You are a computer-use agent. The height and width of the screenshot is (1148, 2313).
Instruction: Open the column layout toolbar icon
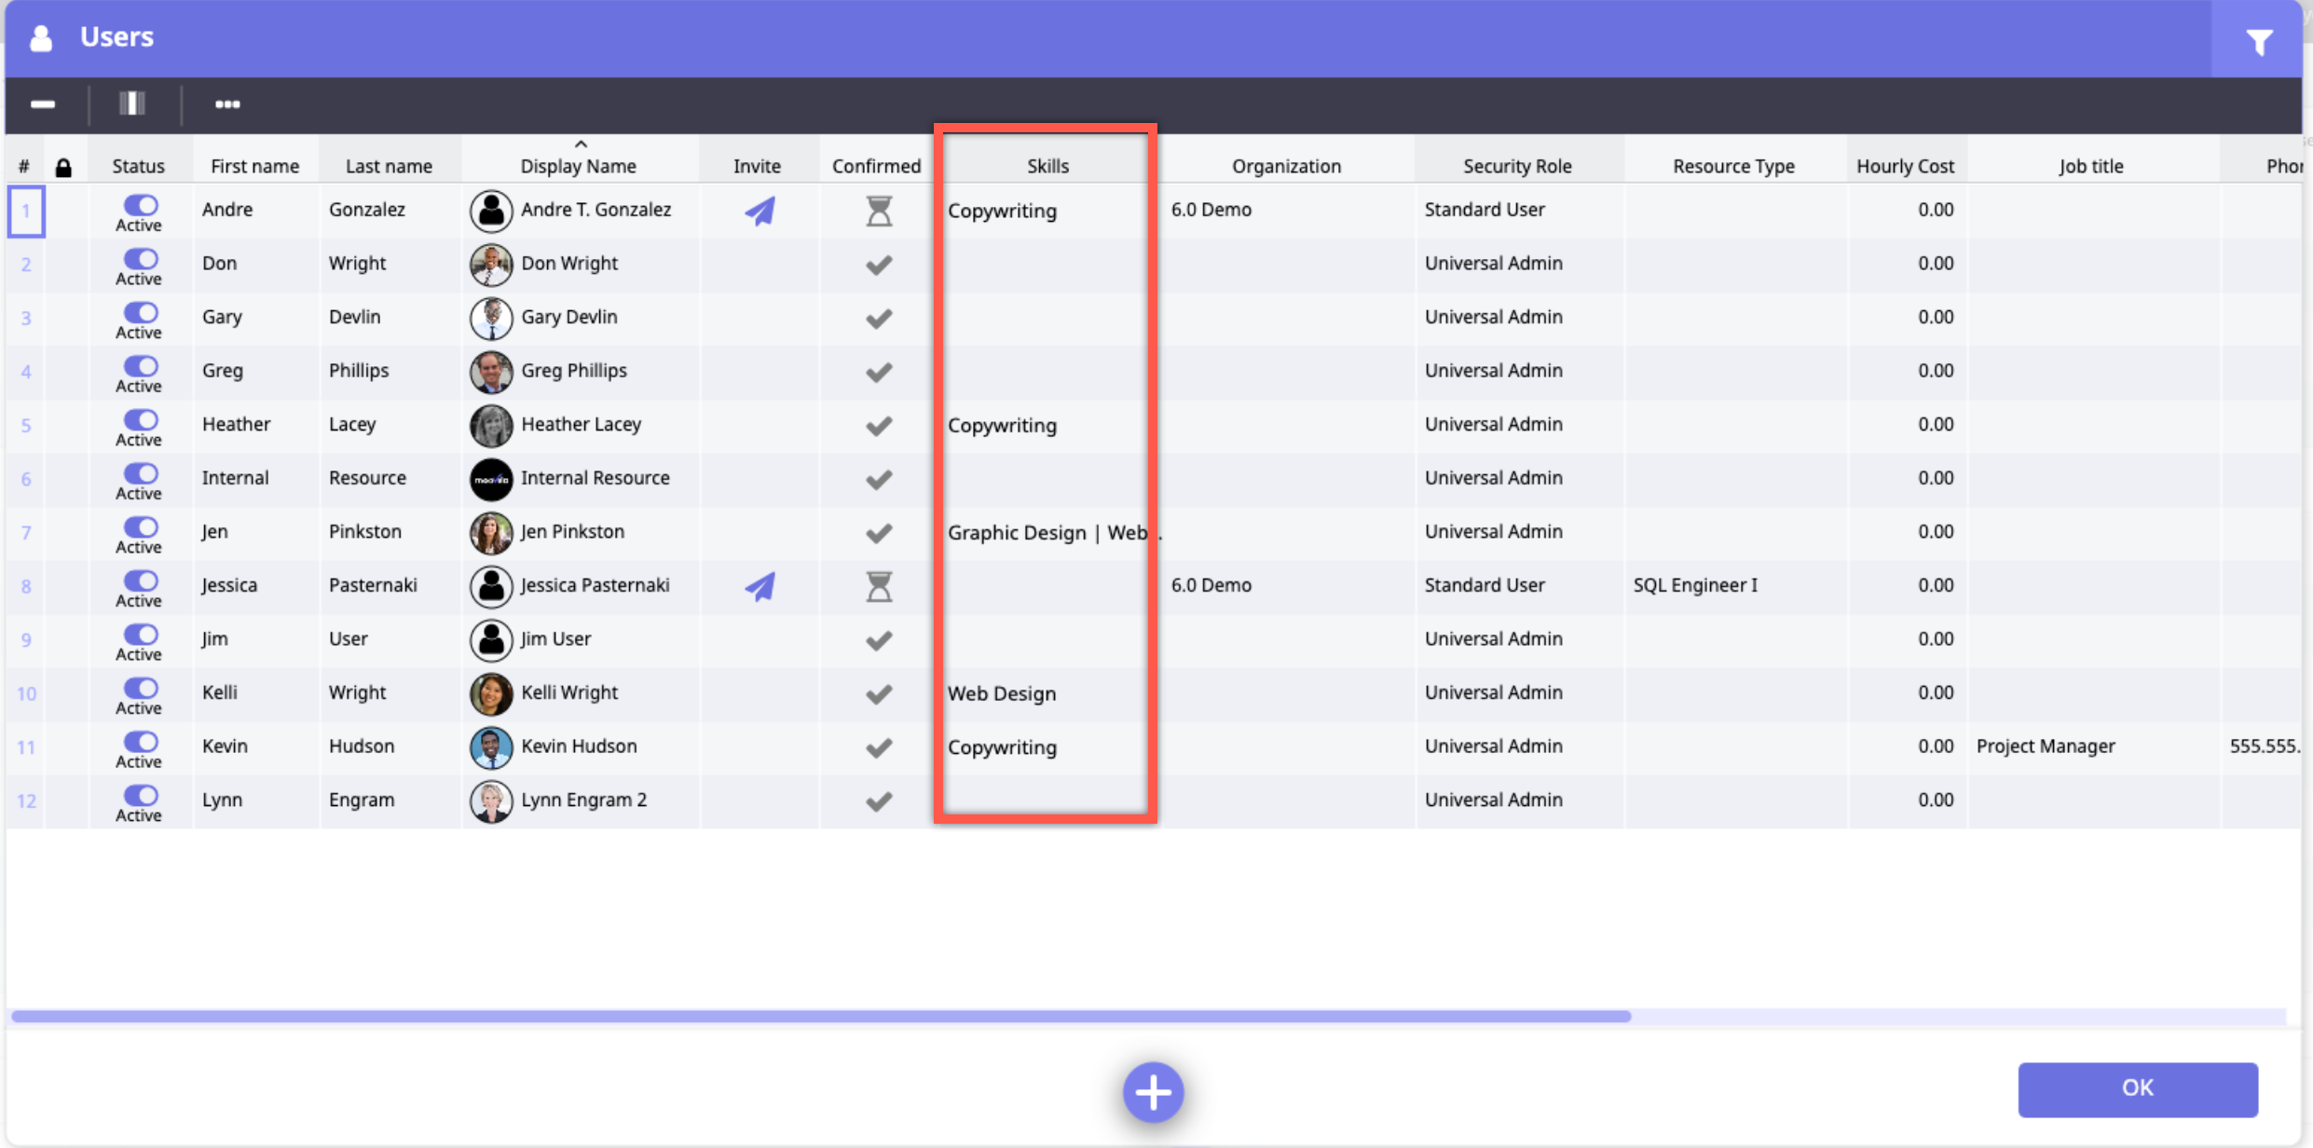pos(132,103)
